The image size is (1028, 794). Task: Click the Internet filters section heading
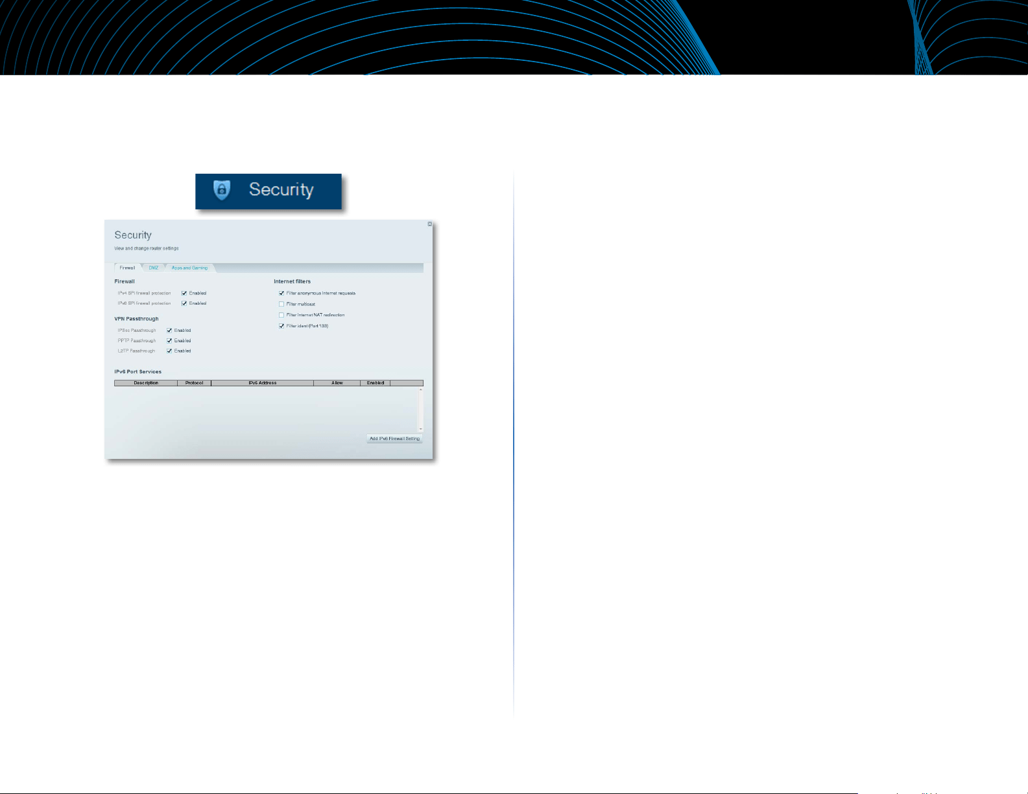click(293, 281)
